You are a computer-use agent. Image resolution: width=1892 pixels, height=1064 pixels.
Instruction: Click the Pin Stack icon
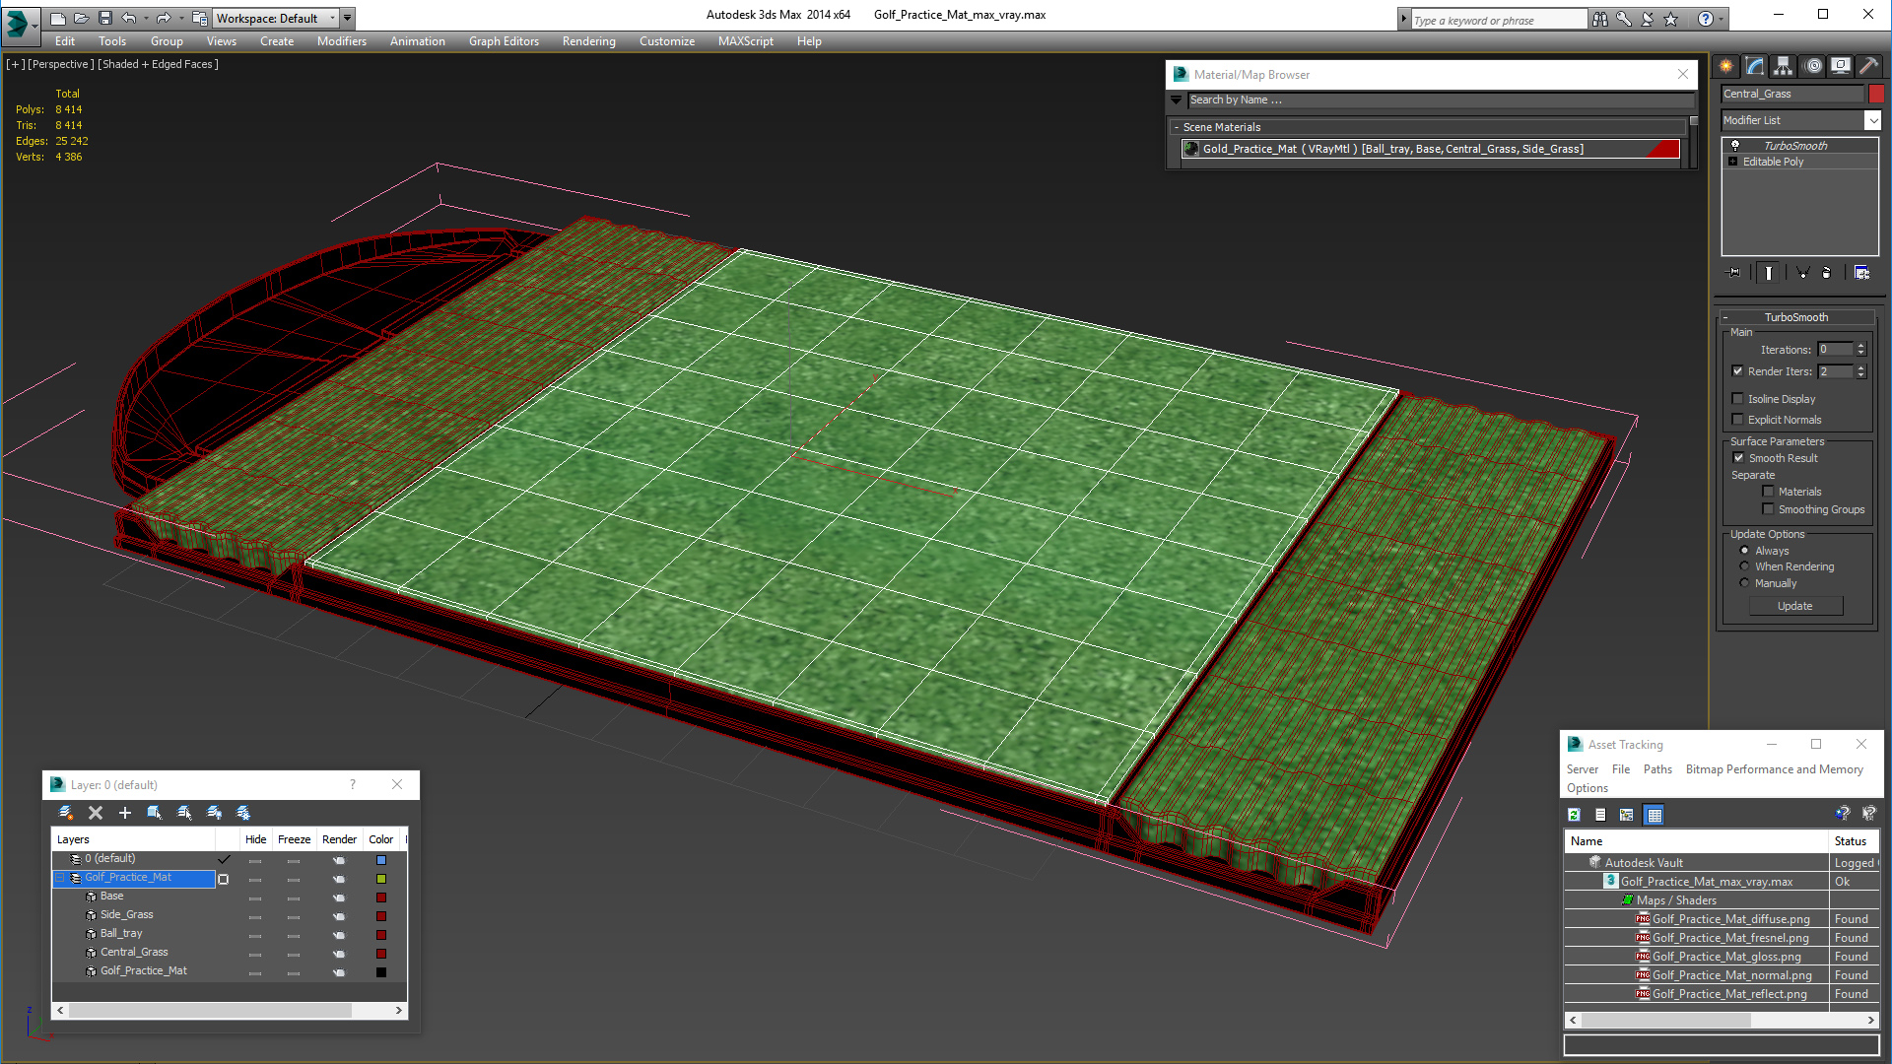pos(1734,273)
